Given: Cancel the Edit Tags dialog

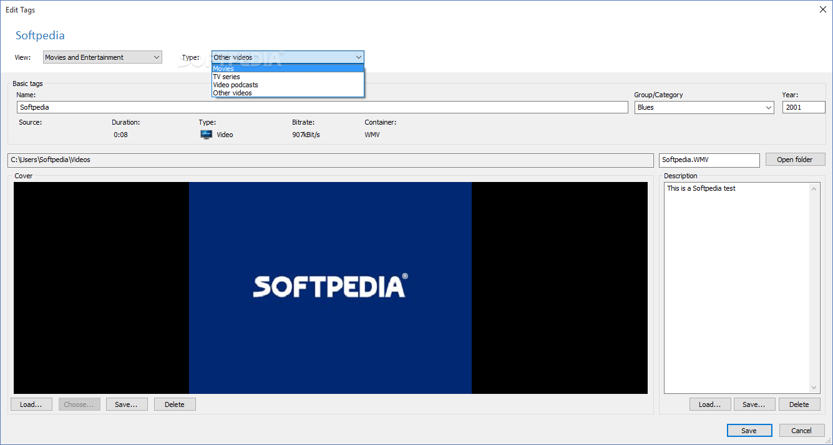Looking at the screenshot, I should coord(802,431).
